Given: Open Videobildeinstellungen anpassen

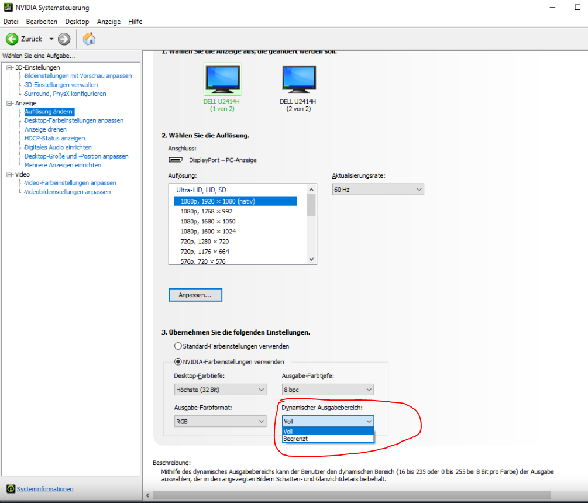Looking at the screenshot, I should [67, 192].
